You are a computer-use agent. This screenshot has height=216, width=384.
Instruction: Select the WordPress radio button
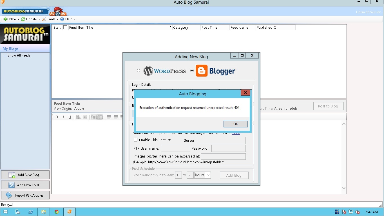click(x=139, y=71)
